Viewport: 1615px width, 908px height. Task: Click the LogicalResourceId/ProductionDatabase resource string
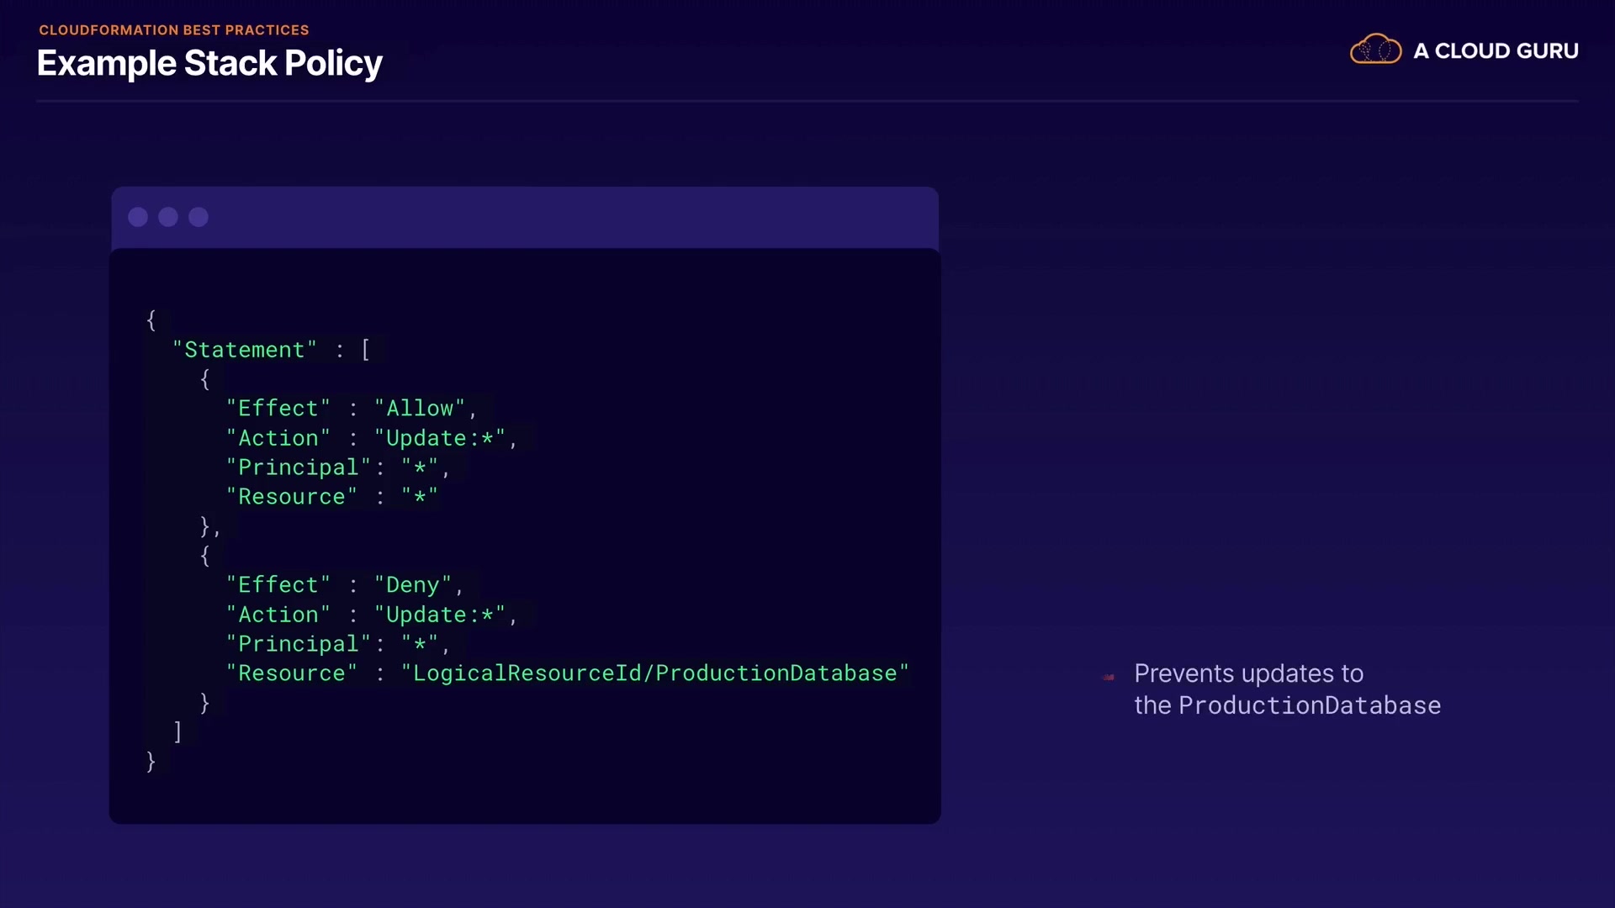click(x=654, y=673)
